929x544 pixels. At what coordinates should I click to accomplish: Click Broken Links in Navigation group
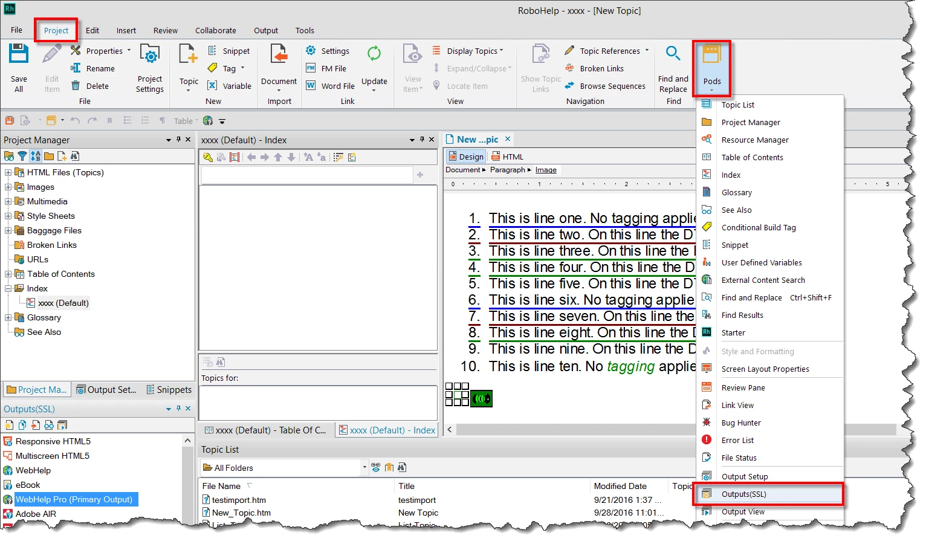tap(594, 68)
